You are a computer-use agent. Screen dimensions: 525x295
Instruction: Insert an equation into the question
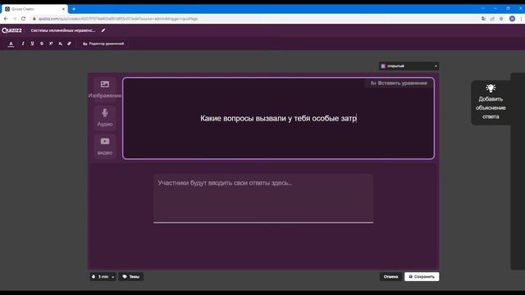click(399, 84)
